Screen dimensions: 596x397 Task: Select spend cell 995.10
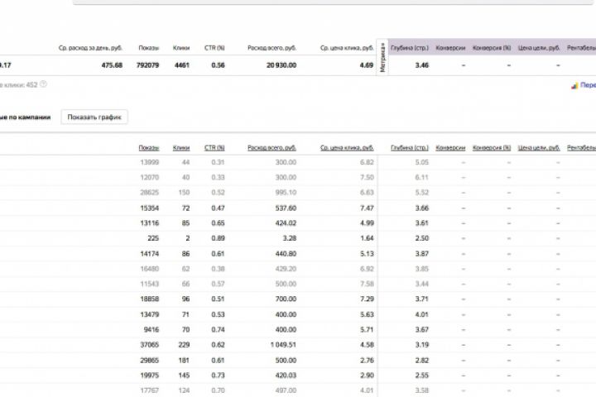pos(286,193)
